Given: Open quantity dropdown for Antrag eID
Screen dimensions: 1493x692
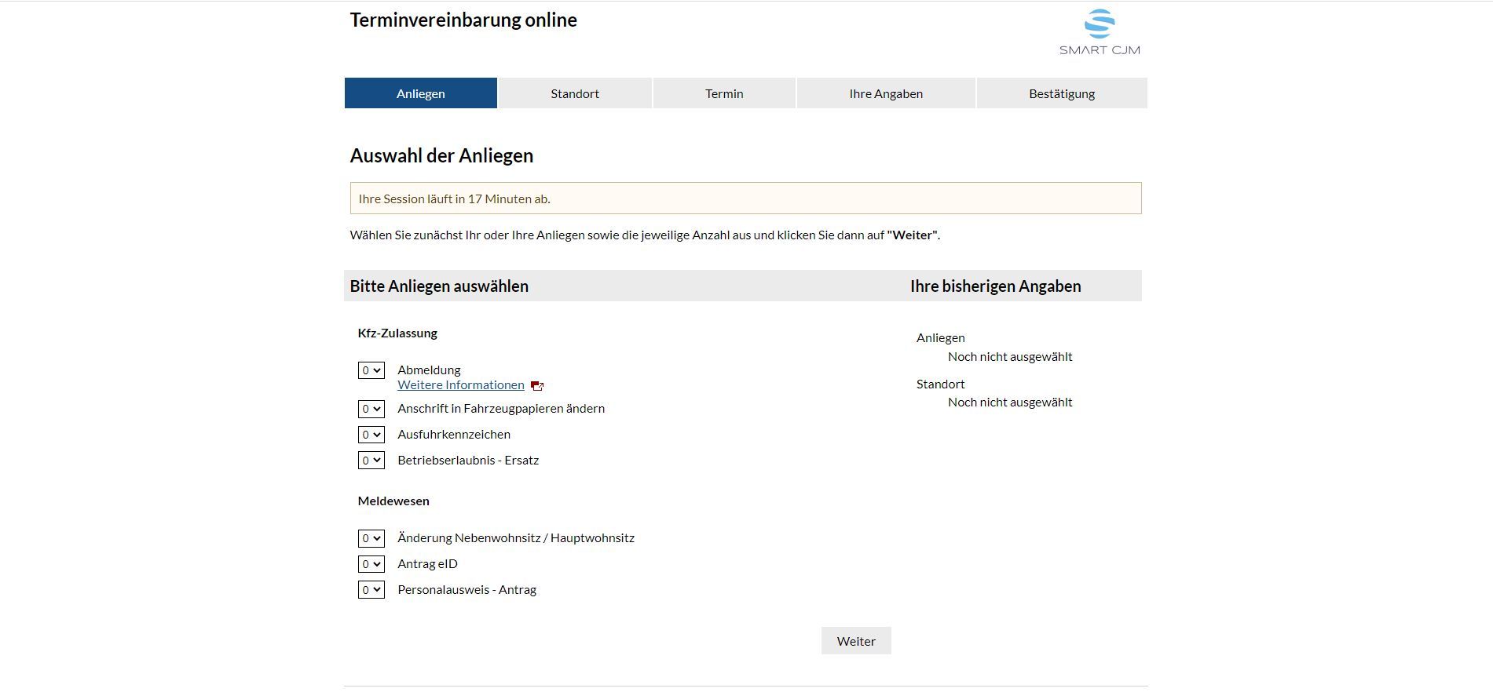Looking at the screenshot, I should (371, 564).
